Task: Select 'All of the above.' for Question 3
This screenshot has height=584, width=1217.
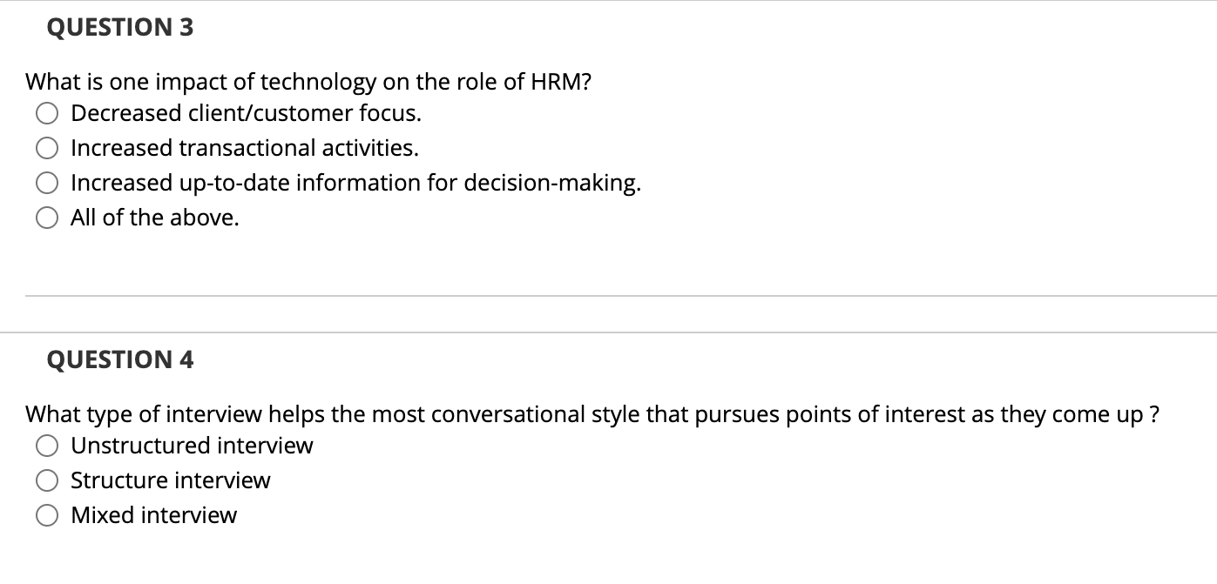Action: coord(45,218)
